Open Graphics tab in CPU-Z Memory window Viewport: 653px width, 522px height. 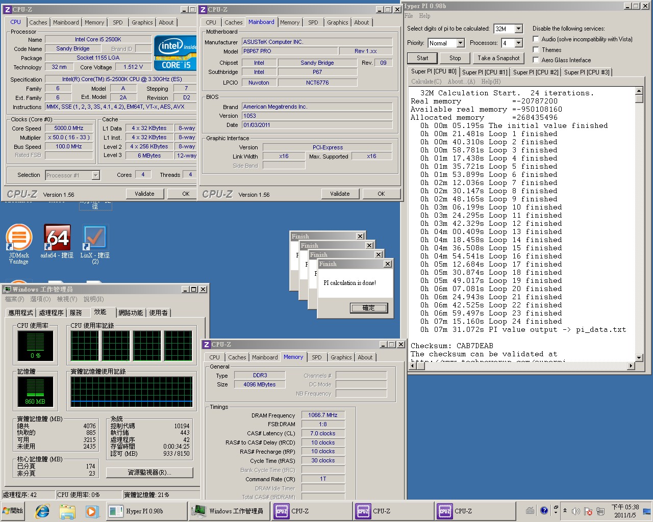pyautogui.click(x=341, y=357)
